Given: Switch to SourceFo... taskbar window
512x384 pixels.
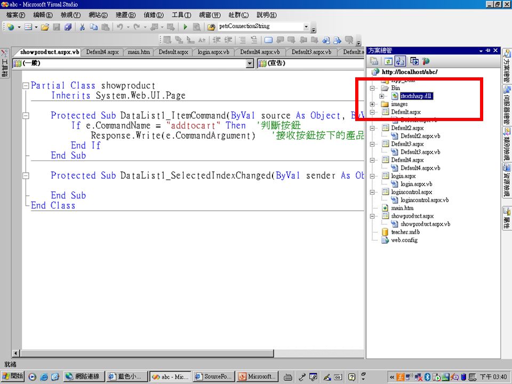Looking at the screenshot, I should click(213, 377).
